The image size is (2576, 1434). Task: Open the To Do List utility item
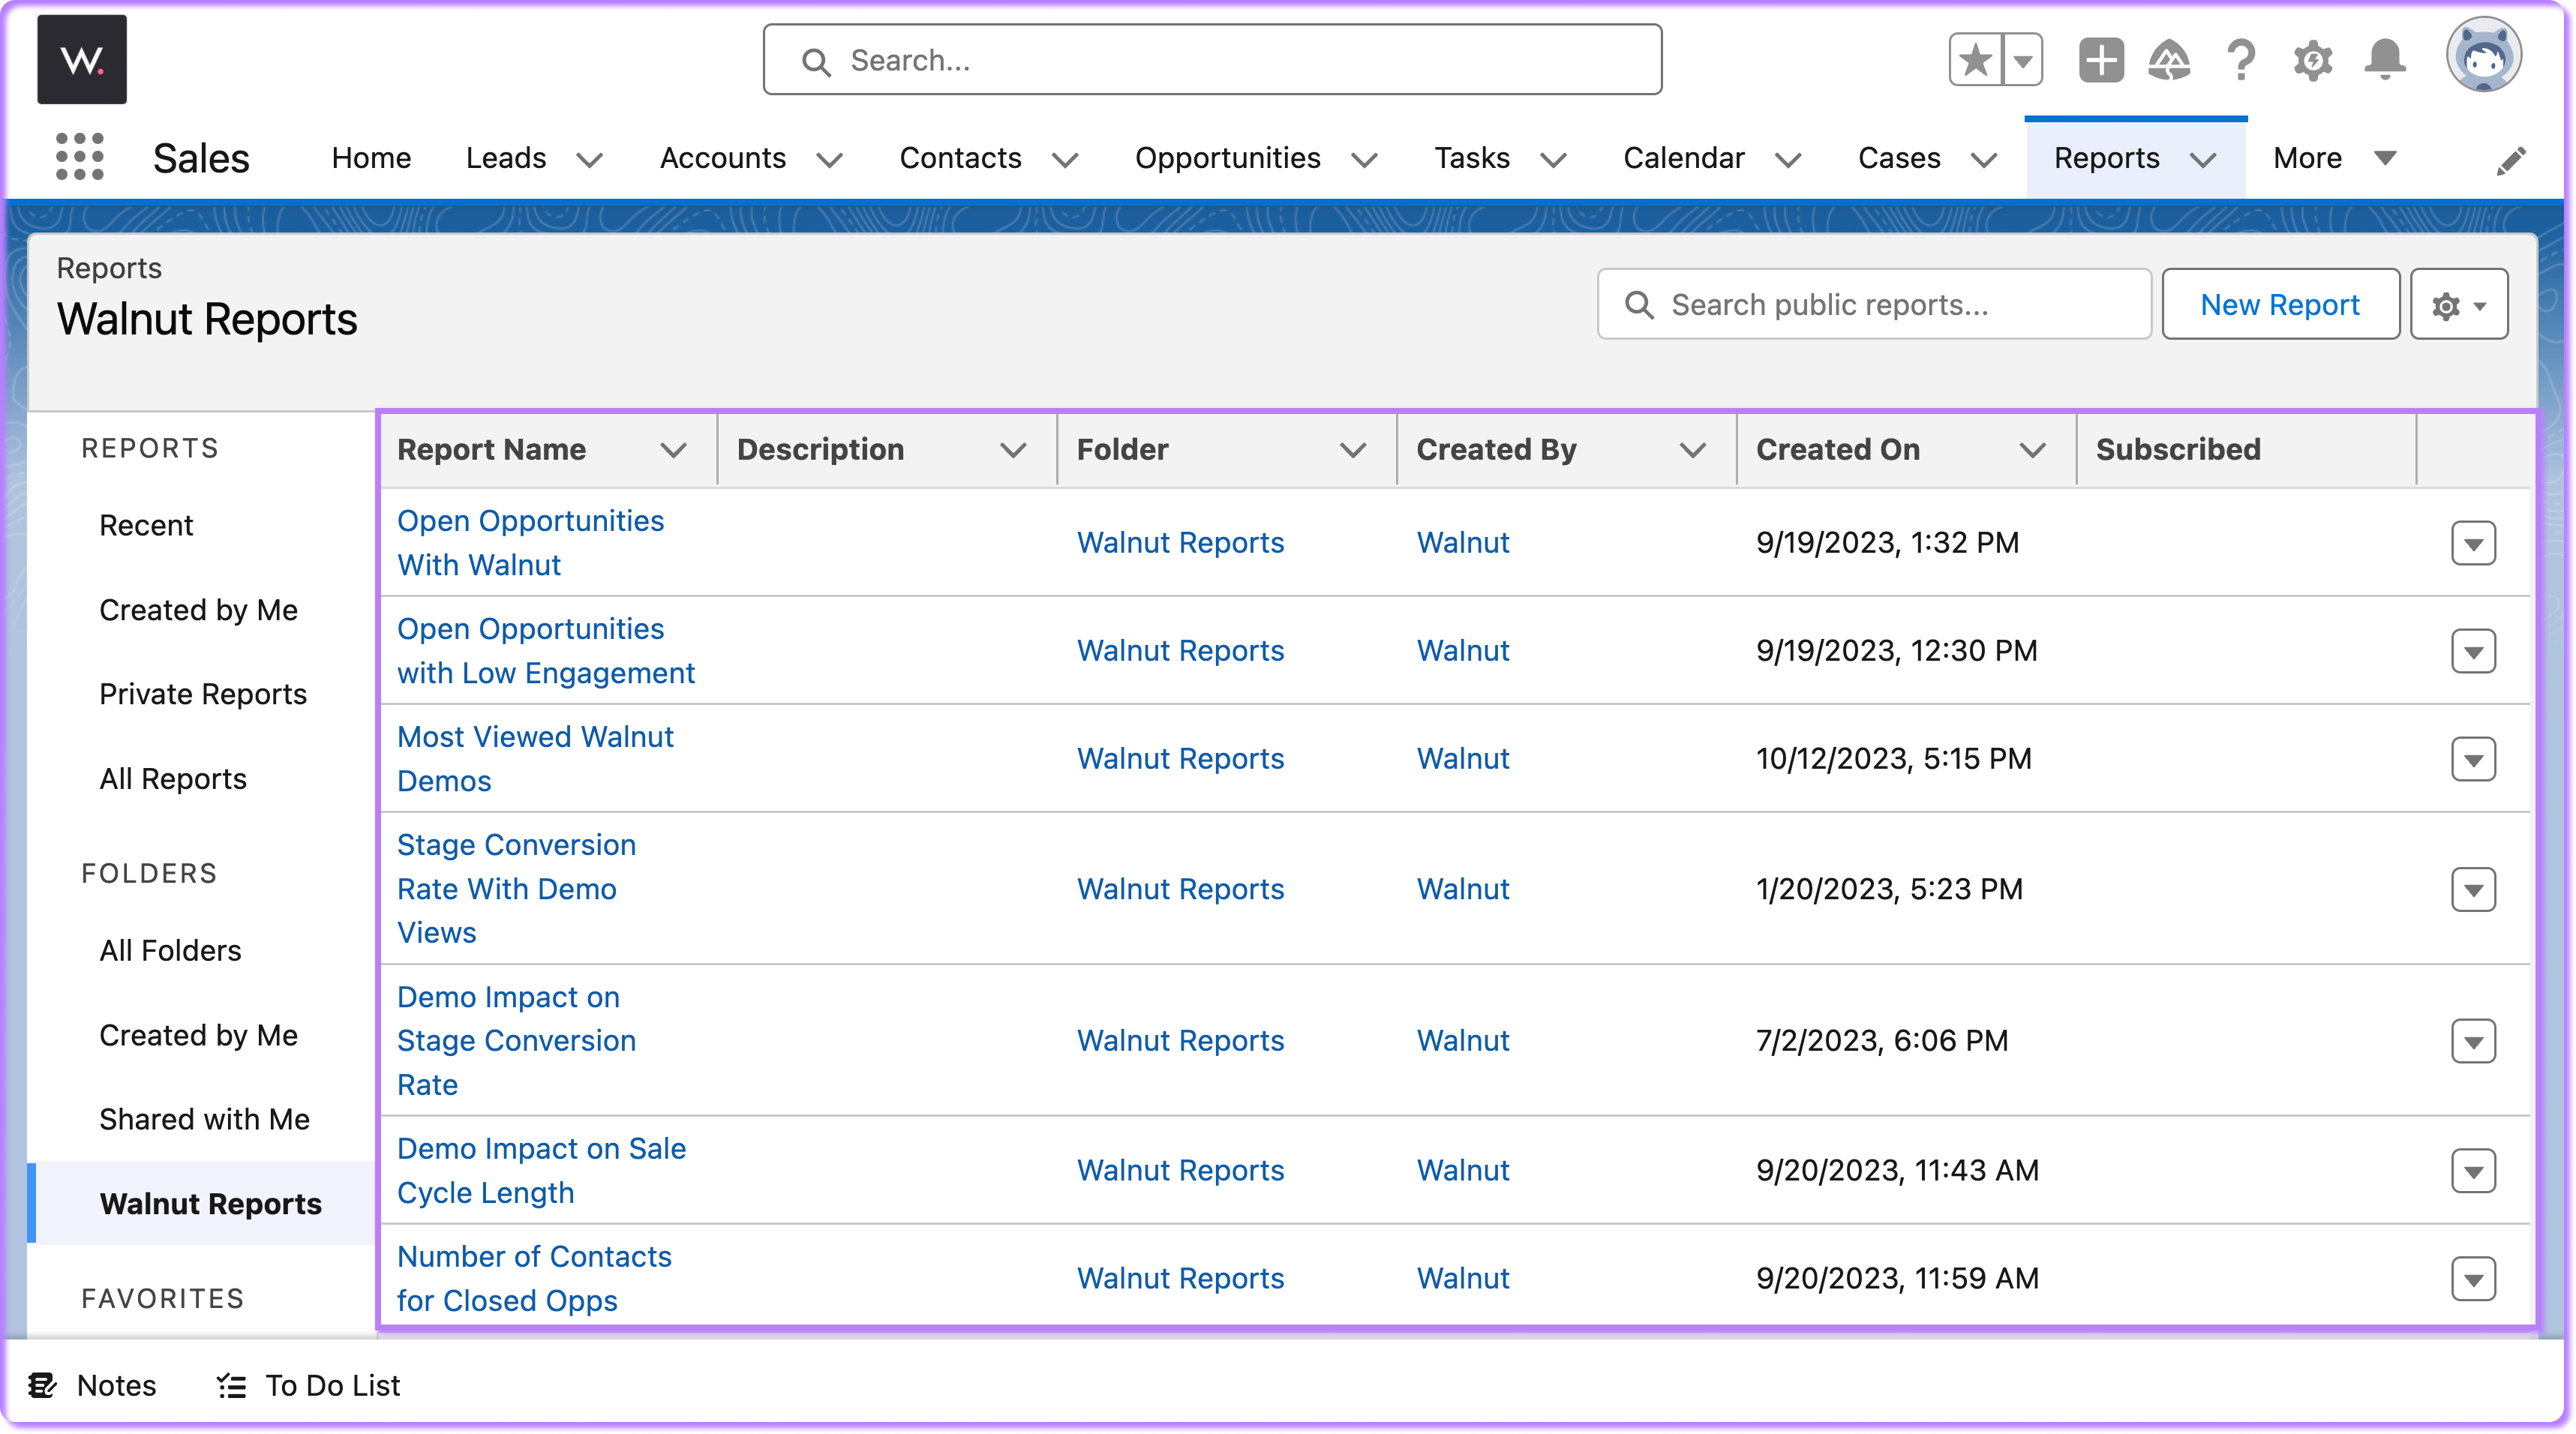coord(308,1385)
